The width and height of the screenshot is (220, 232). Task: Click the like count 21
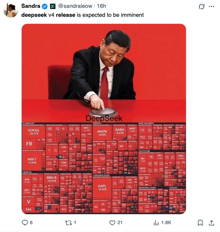click(120, 223)
